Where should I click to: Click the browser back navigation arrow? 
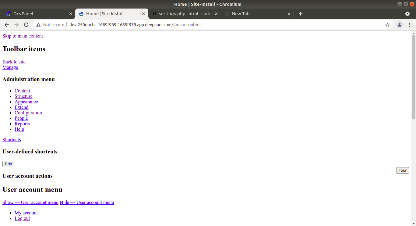click(7, 25)
